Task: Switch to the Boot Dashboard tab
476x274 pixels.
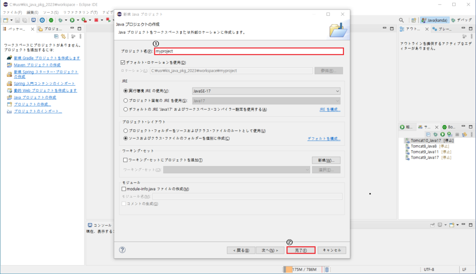Action: 449,127
